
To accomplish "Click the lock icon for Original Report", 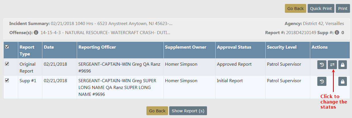I will tap(343, 65).
